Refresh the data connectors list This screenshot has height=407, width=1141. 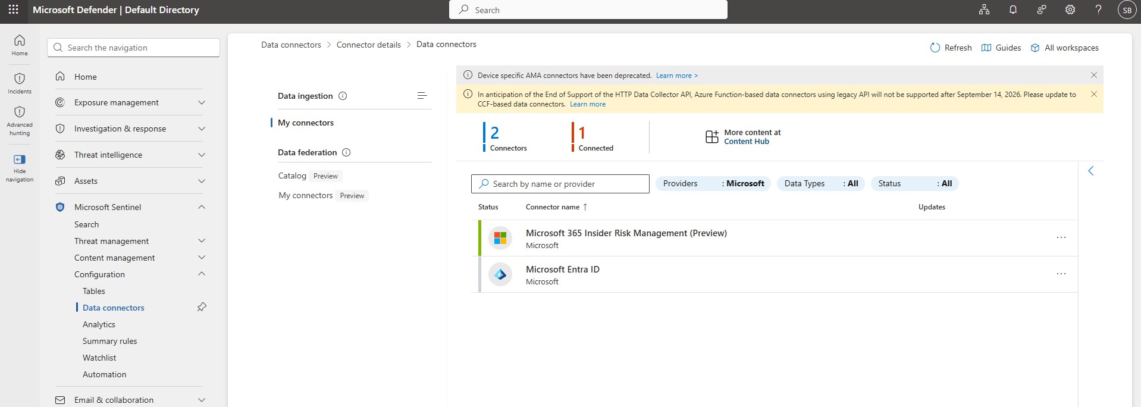(x=951, y=48)
